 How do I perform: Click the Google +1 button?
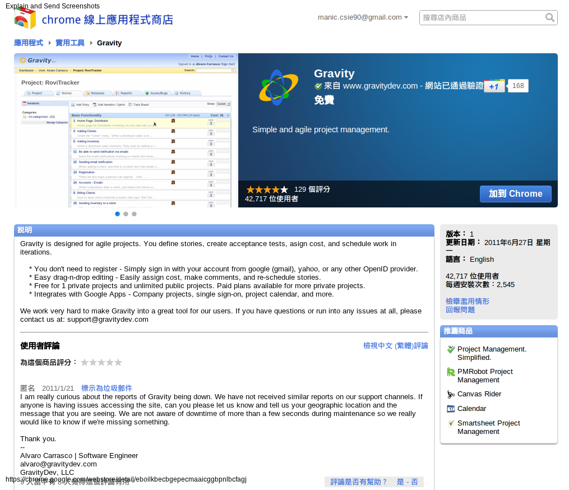pyautogui.click(x=494, y=86)
